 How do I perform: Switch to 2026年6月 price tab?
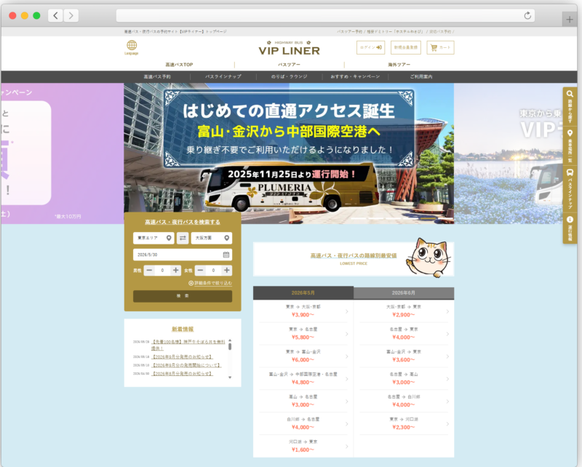[404, 293]
